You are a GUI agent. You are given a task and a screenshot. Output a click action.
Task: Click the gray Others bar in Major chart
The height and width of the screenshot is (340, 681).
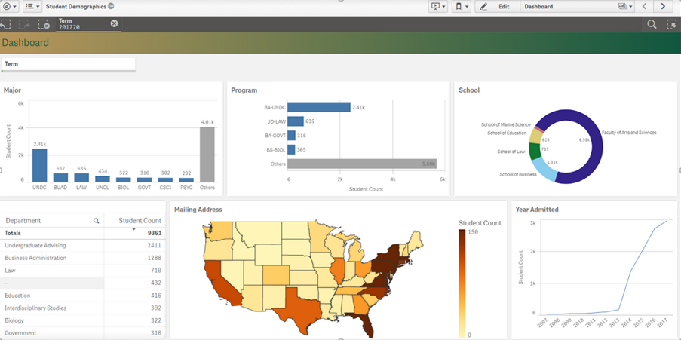point(207,154)
